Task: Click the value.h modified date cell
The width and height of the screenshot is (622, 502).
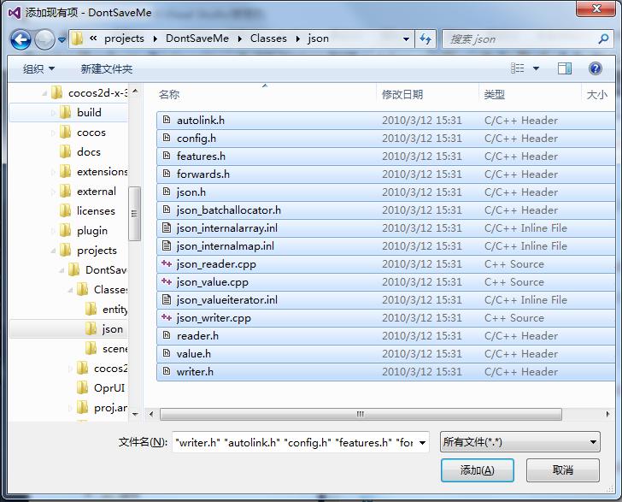Action: (x=422, y=353)
